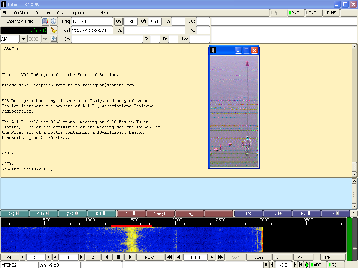Save the contact with the log save icon
This screenshot has height=268, width=358.
point(54,39)
